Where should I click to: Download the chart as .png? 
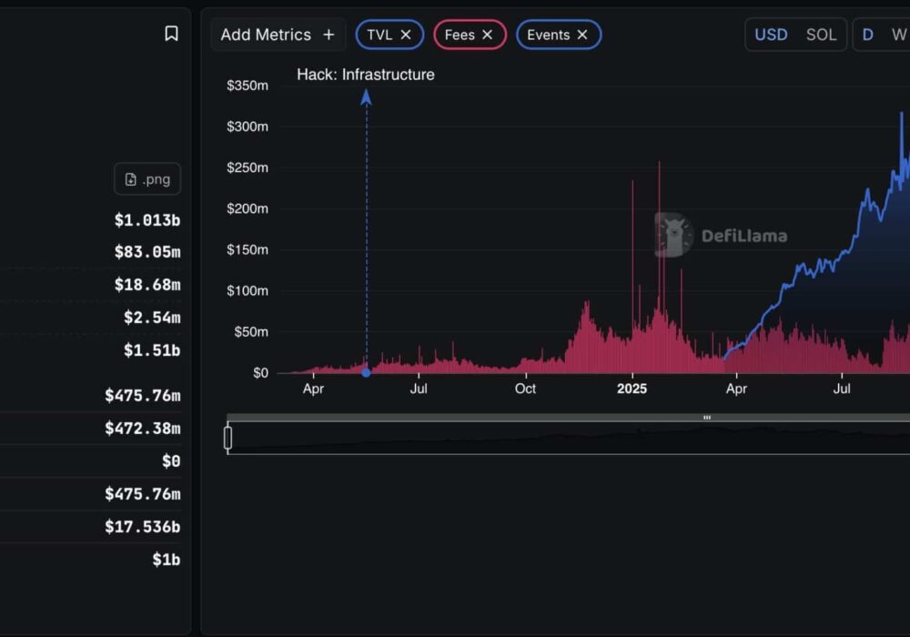[x=147, y=179]
